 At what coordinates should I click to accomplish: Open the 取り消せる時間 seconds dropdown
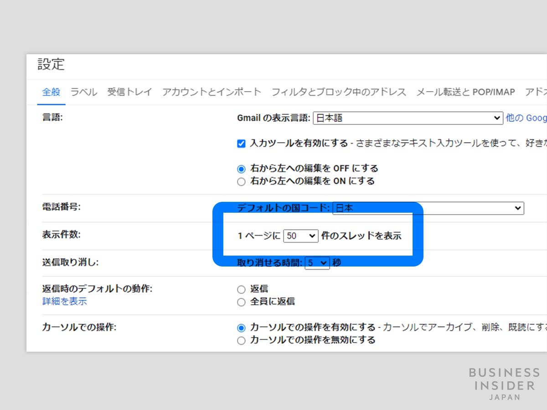pos(317,263)
